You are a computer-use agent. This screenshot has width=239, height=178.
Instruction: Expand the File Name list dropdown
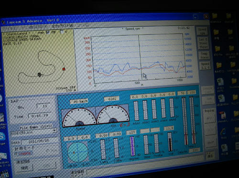(54, 131)
